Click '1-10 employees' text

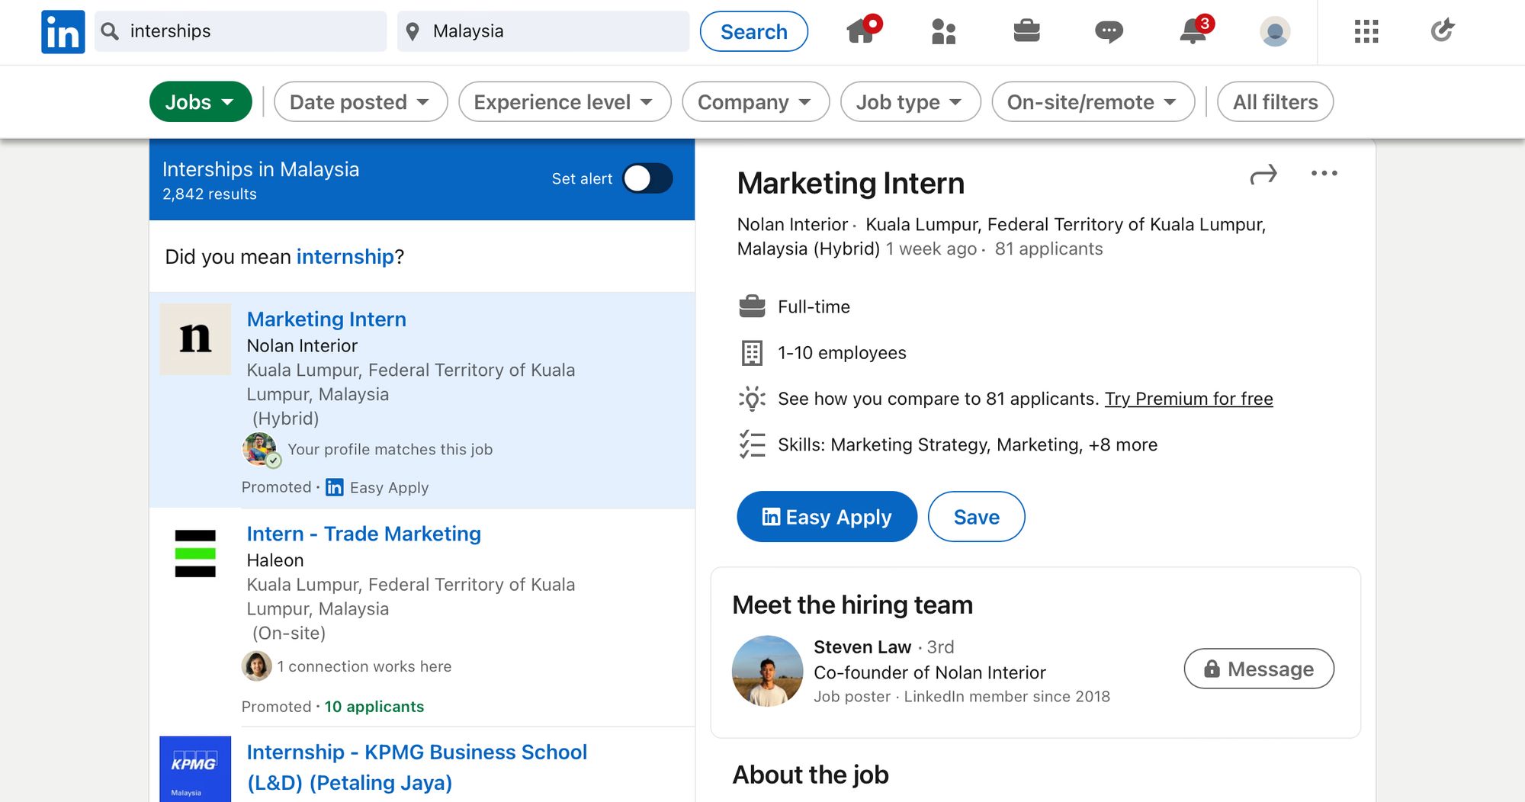pos(842,353)
